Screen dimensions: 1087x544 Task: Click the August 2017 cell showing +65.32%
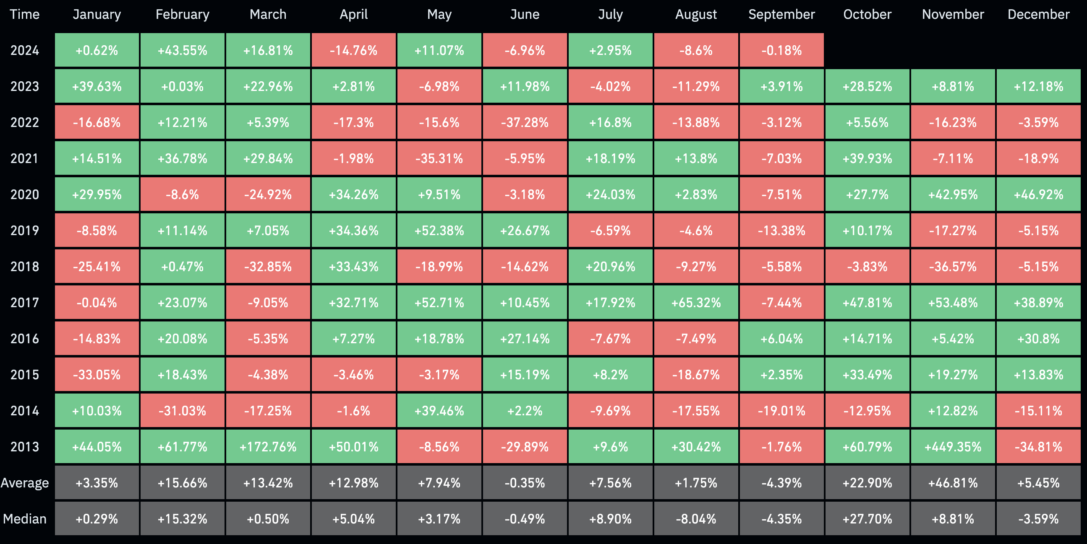coord(696,303)
